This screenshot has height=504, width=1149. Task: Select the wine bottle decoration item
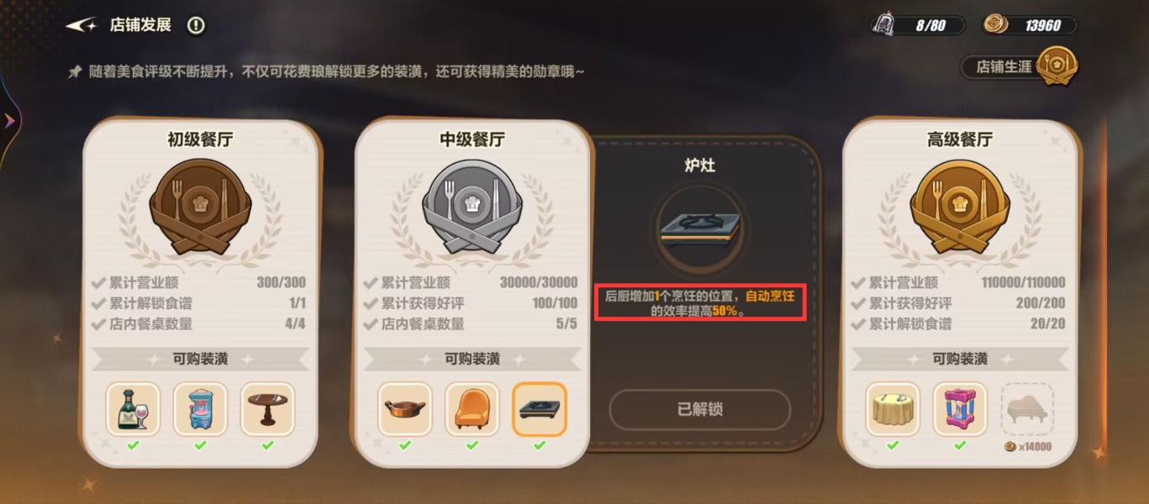point(133,409)
